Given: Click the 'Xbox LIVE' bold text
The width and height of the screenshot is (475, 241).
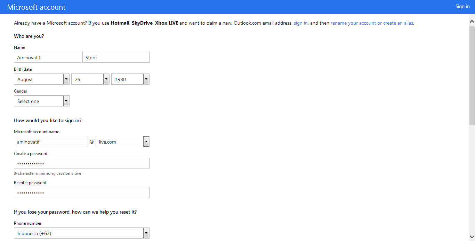Looking at the screenshot, I should pyautogui.click(x=167, y=23).
